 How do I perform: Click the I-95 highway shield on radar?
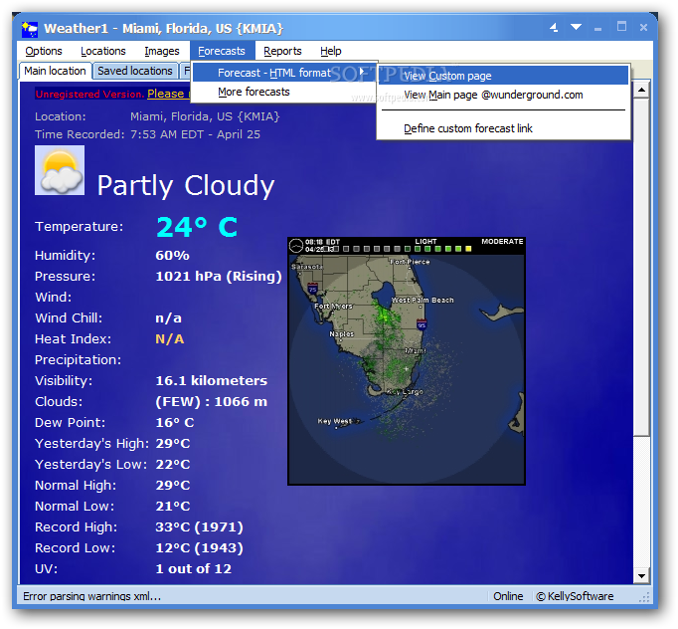pyautogui.click(x=422, y=323)
